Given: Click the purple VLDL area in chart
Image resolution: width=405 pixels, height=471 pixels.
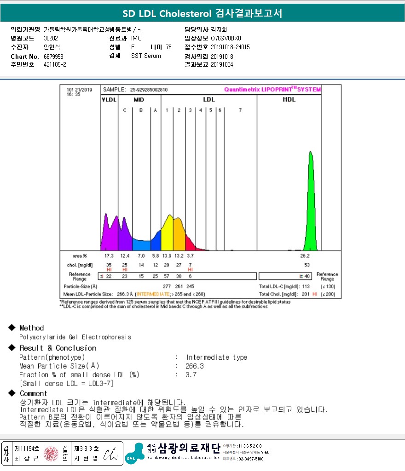Looking at the screenshot, I should click(110, 234).
